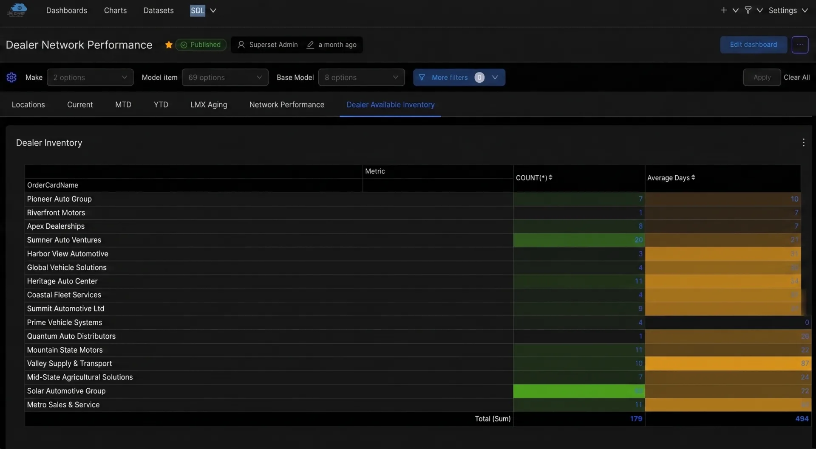Click the Clear All link

pyautogui.click(x=796, y=77)
